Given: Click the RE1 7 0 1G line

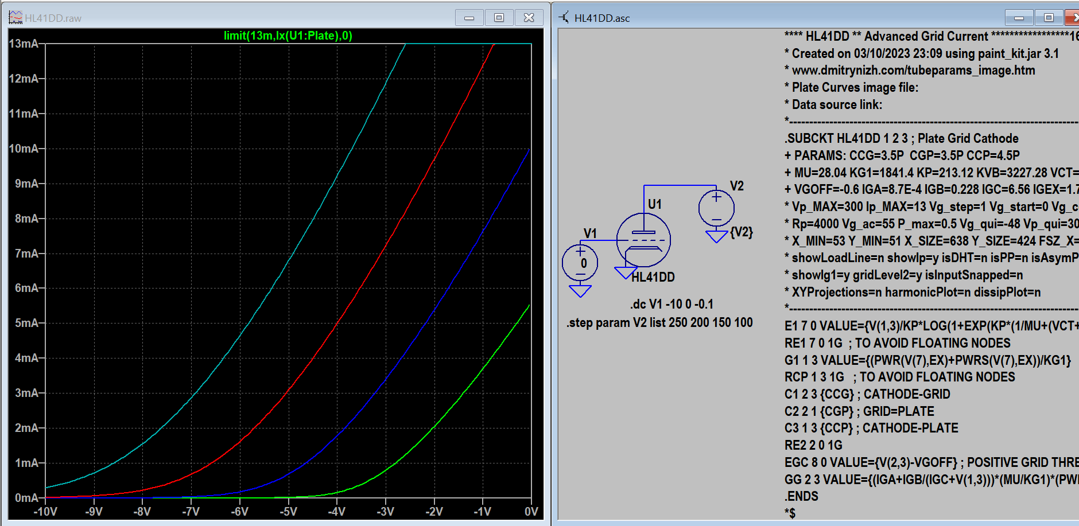Looking at the screenshot, I should (x=898, y=343).
